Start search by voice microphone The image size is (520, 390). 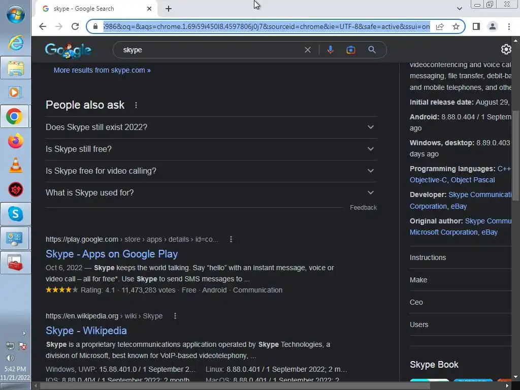pos(330,50)
